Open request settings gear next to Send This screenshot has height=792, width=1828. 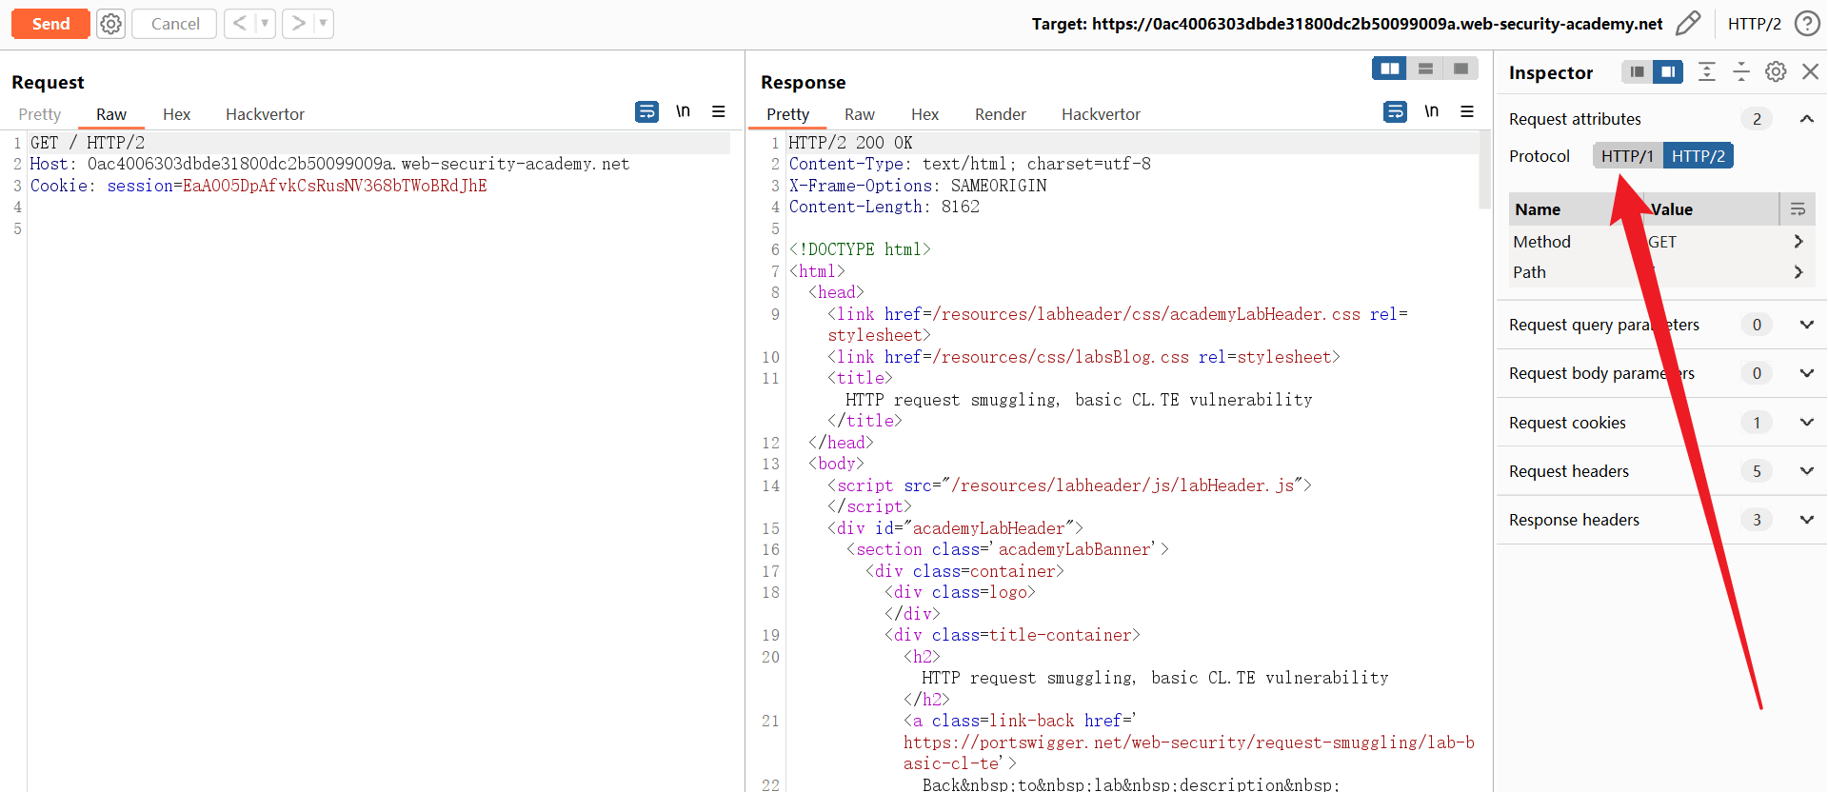click(111, 24)
